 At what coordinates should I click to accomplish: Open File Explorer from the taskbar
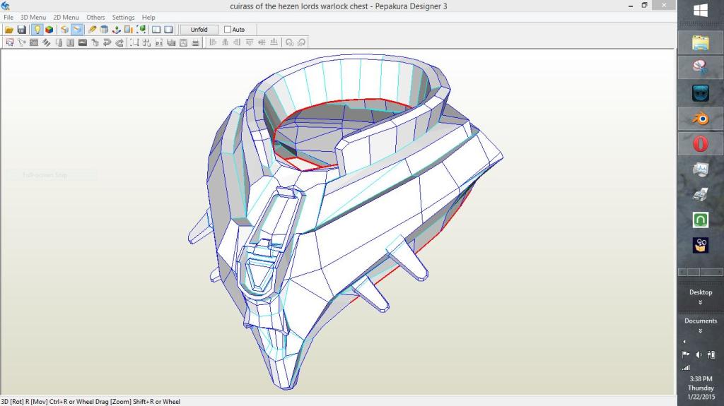tap(701, 43)
